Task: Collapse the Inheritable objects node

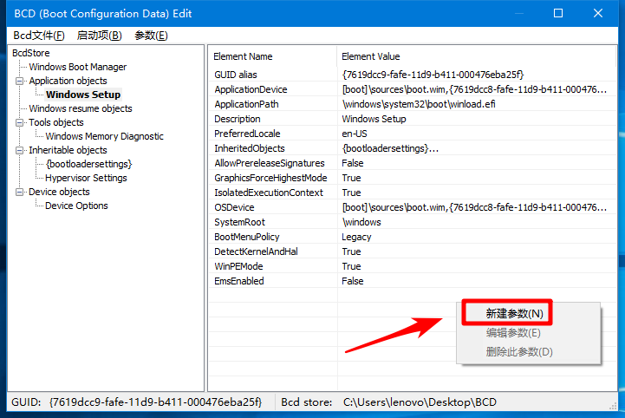Action: pos(22,150)
